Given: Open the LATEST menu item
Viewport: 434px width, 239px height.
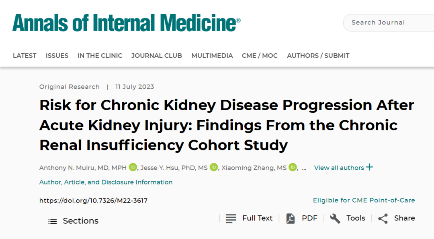Looking at the screenshot, I should [x=25, y=55].
